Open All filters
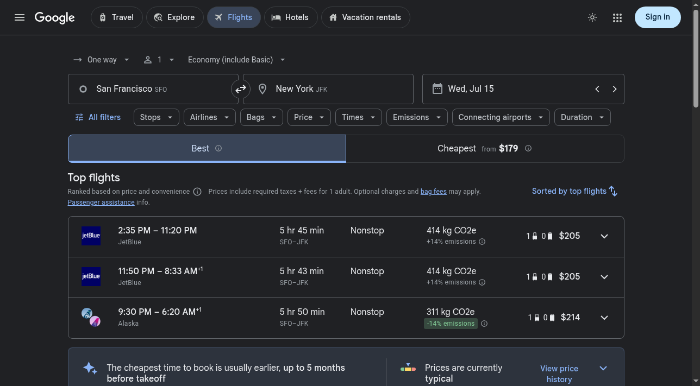Image resolution: width=700 pixels, height=386 pixels. (x=98, y=117)
